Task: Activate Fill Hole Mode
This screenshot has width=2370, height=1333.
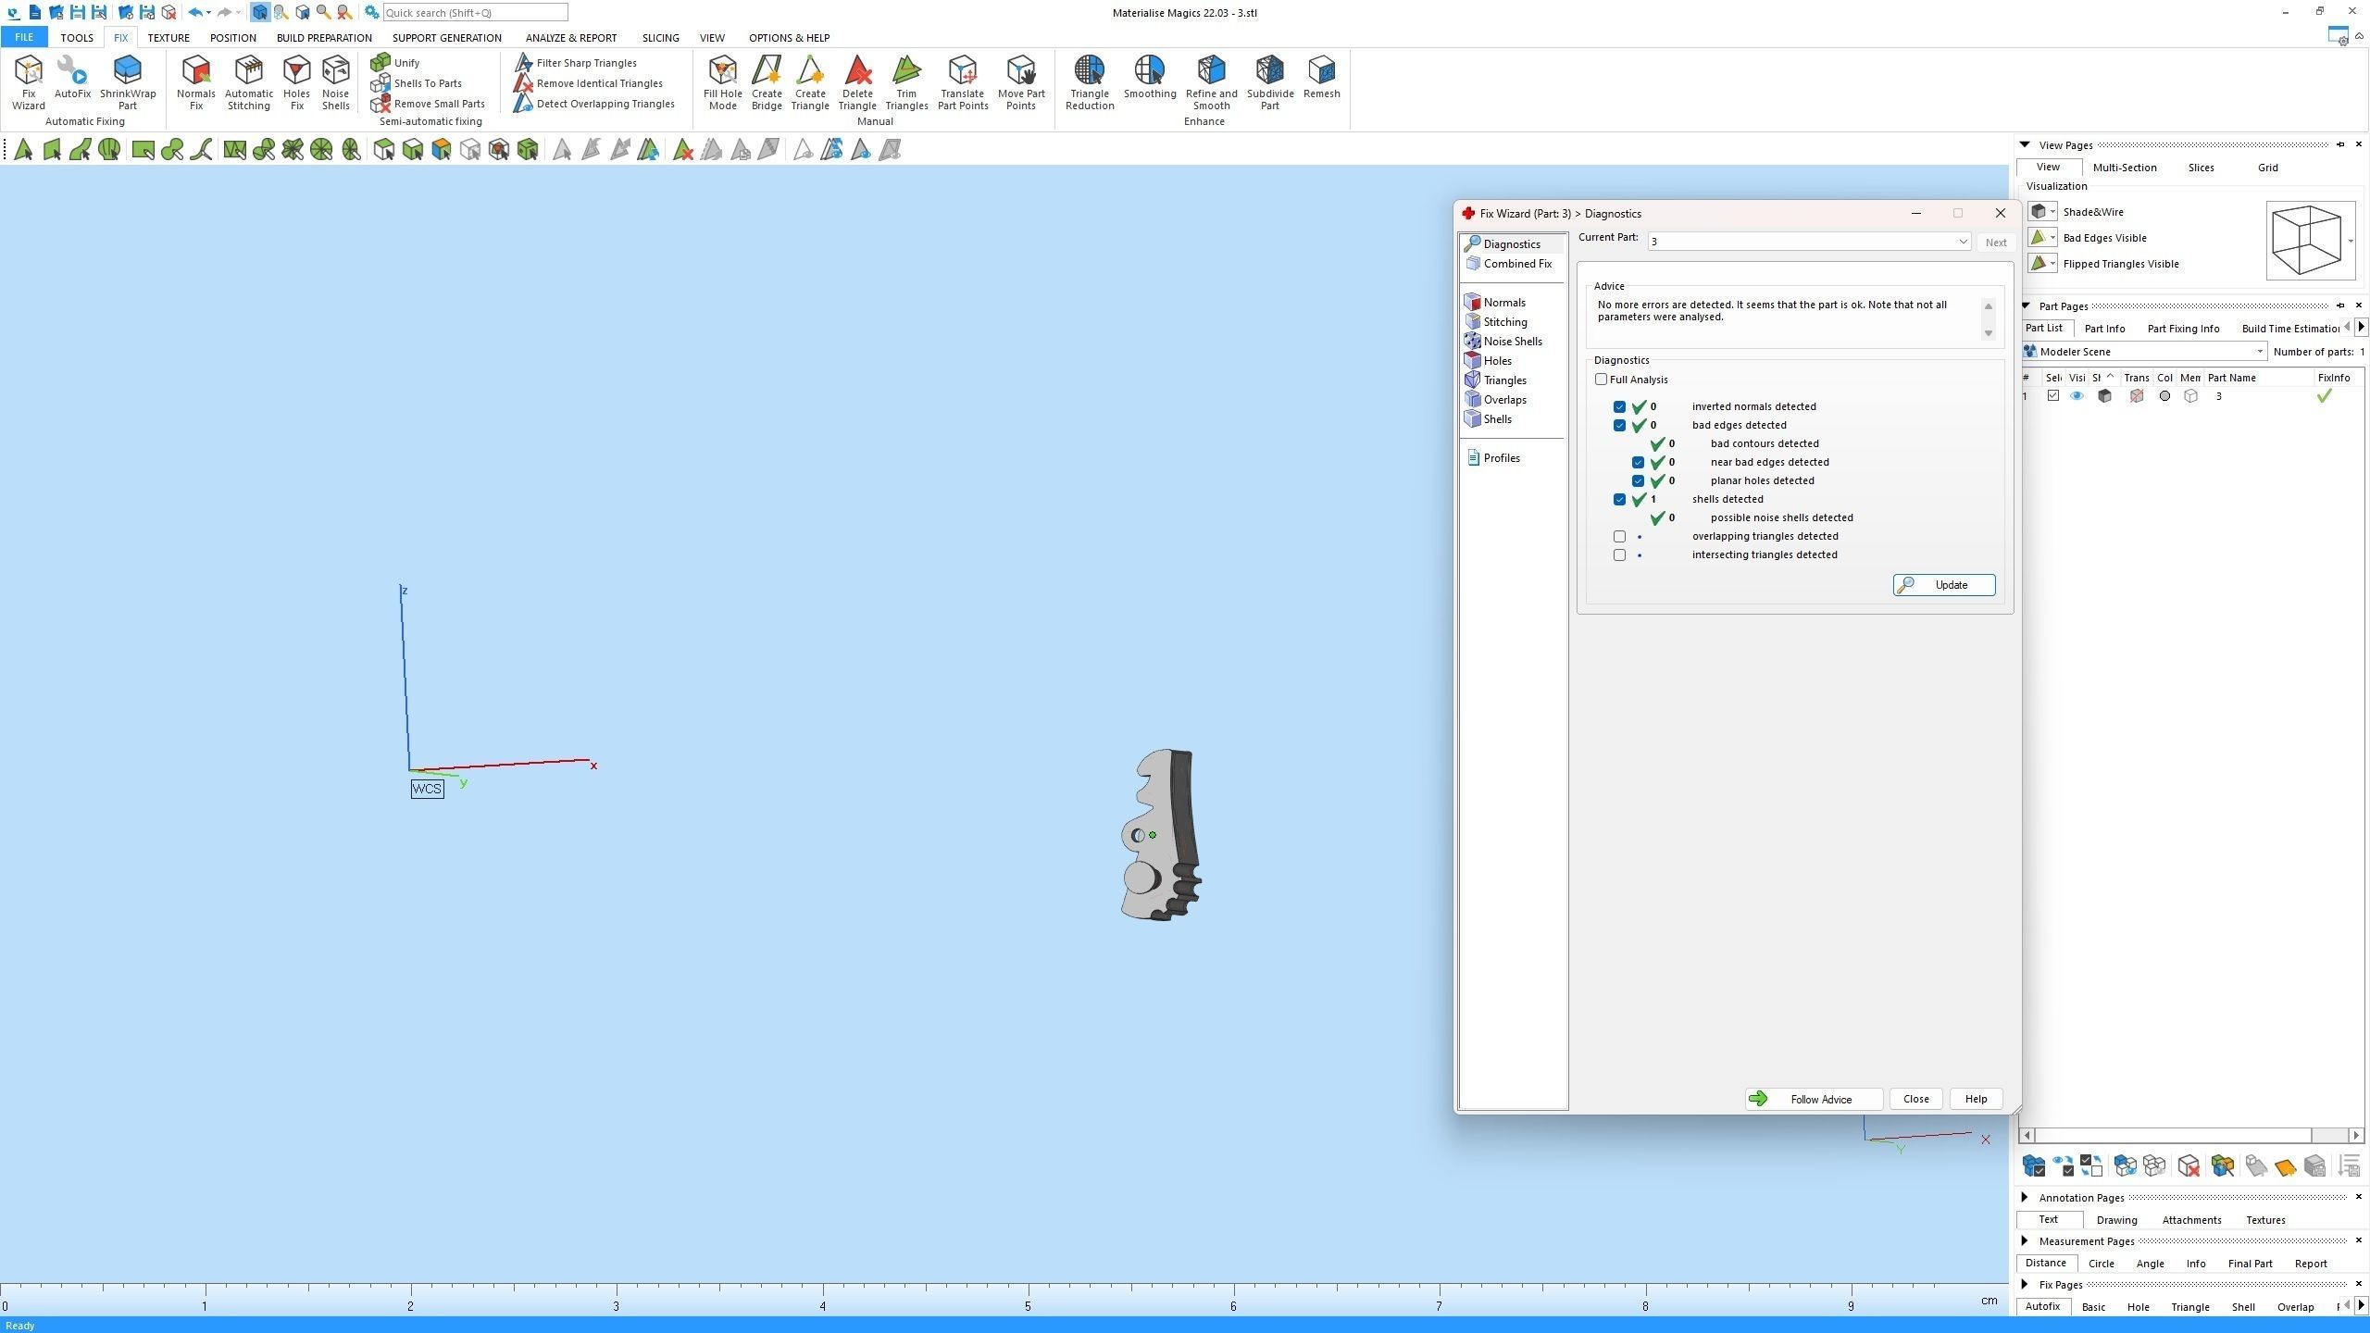Action: [722, 81]
